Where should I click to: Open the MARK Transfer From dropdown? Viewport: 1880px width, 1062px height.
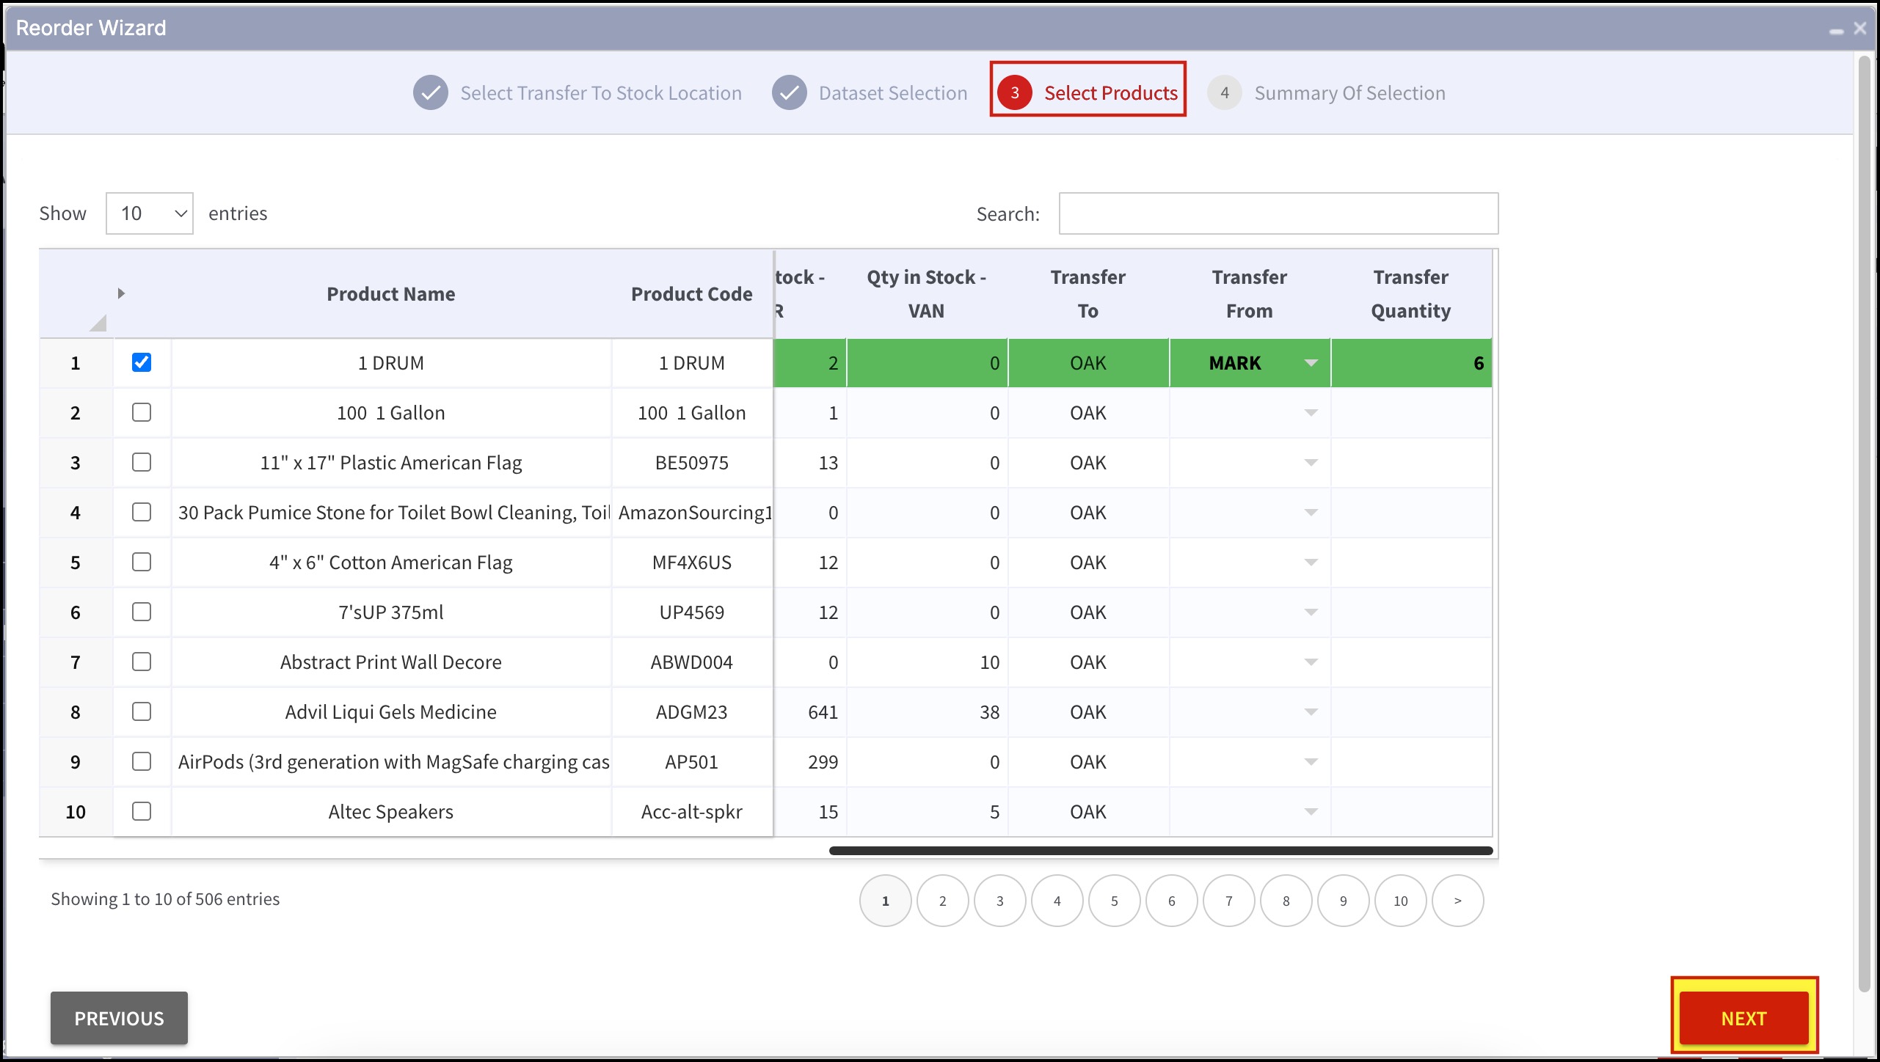tap(1311, 363)
